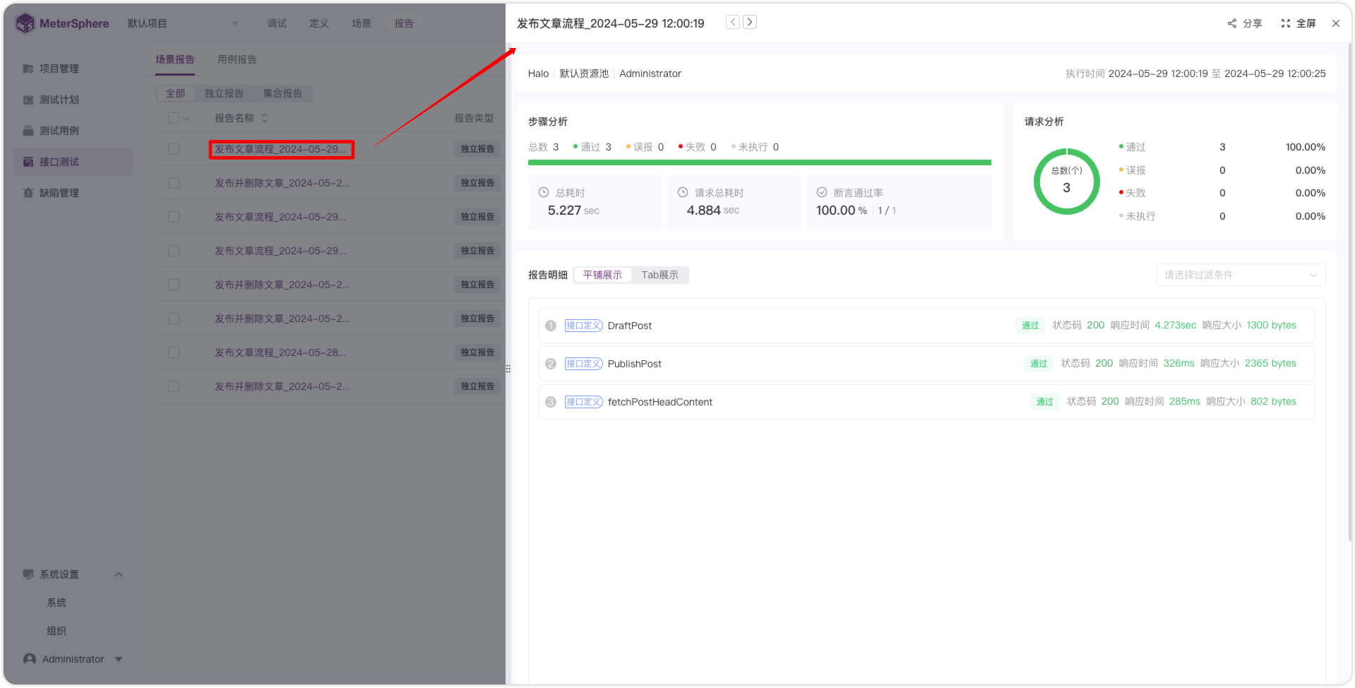Select Tab展示 view
Viewport: 1355px width, 688px height.
659,275
